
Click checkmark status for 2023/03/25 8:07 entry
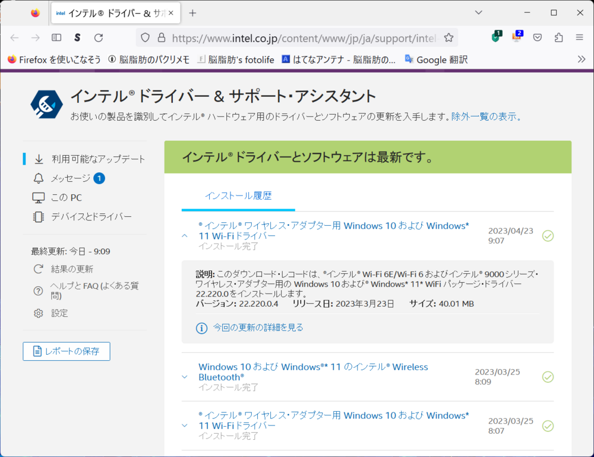548,426
